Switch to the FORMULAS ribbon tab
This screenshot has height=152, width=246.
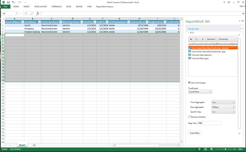tap(56, 6)
